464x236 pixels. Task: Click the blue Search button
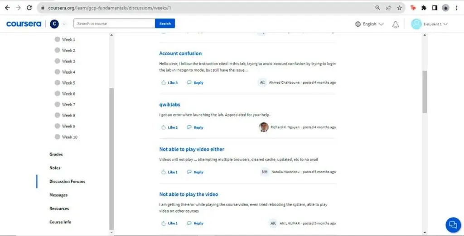tap(165, 24)
